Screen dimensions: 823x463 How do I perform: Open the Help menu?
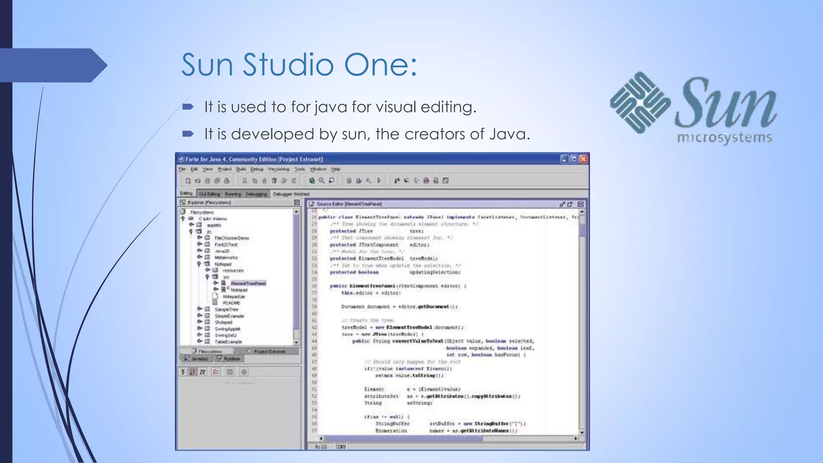(336, 169)
